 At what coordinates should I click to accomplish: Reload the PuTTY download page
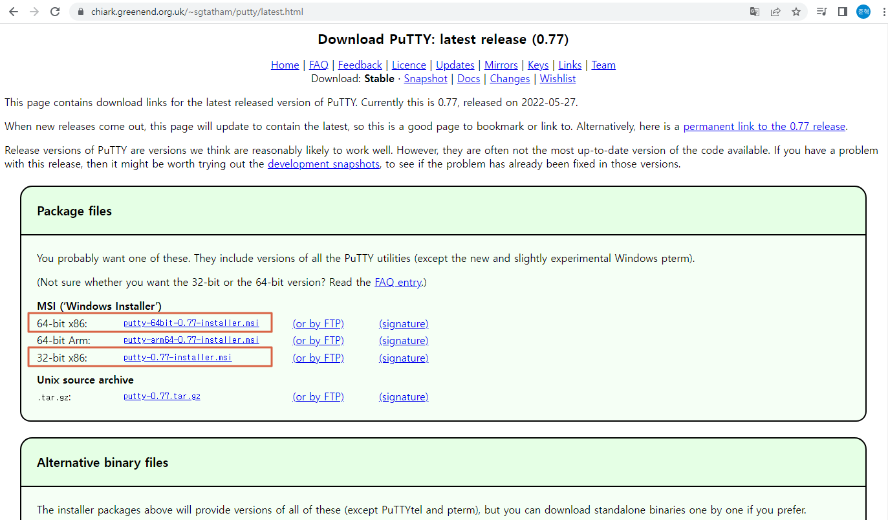pos(55,12)
